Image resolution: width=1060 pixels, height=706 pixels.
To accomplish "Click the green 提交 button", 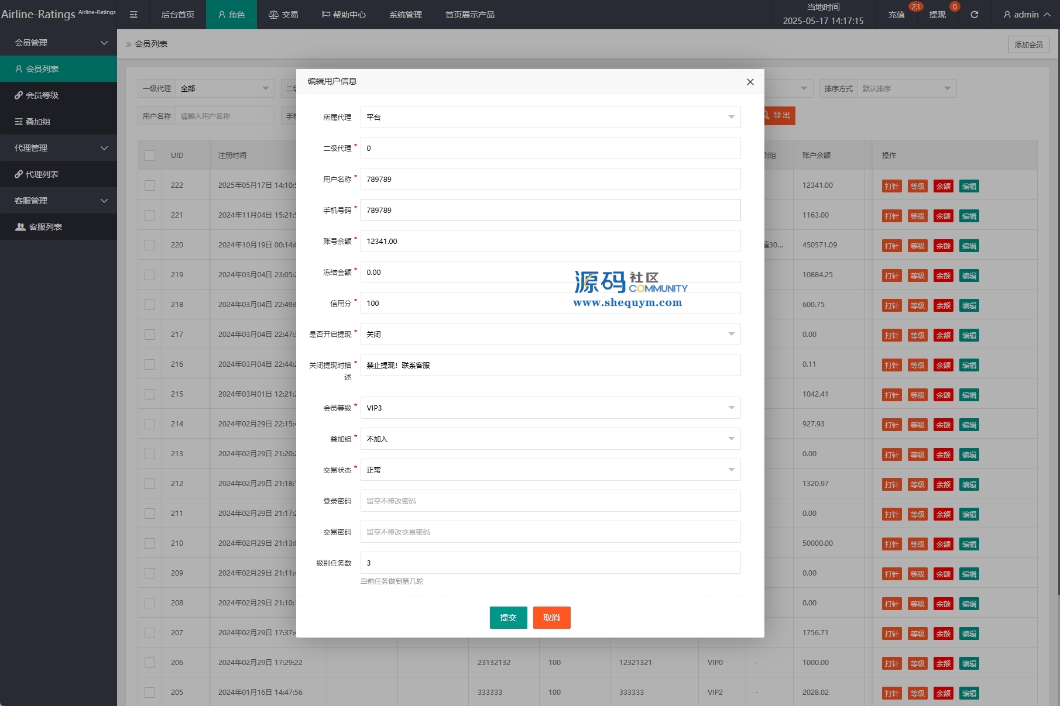I will (508, 618).
